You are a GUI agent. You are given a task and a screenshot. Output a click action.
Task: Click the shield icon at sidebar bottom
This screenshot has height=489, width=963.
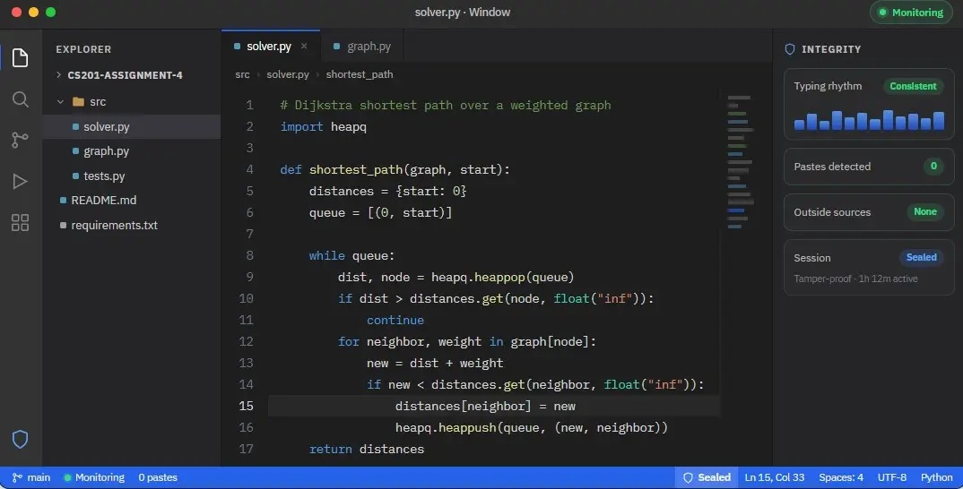pos(21,440)
